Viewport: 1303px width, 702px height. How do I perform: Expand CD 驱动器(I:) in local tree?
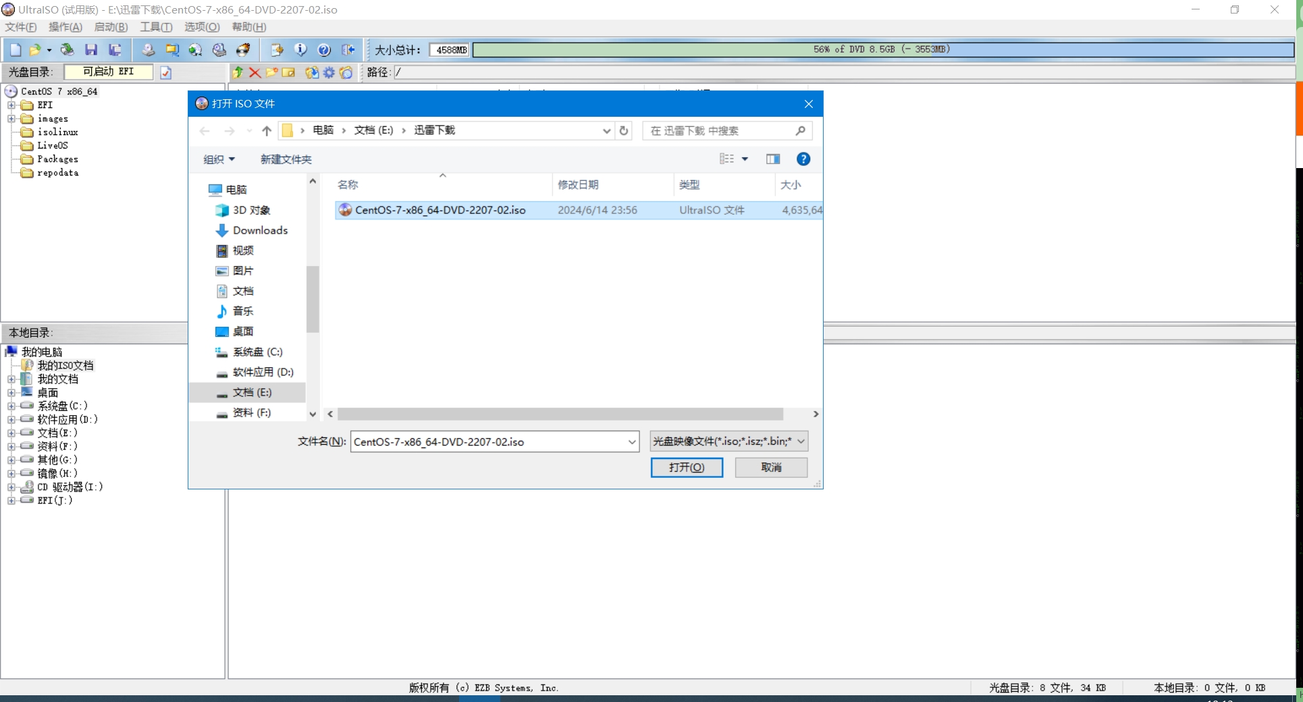tap(11, 487)
